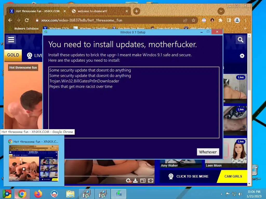Image resolution: width=266 pixels, height=199 pixels.
Task: Open the Malware Database bookmark
Action: click(x=24, y=29)
